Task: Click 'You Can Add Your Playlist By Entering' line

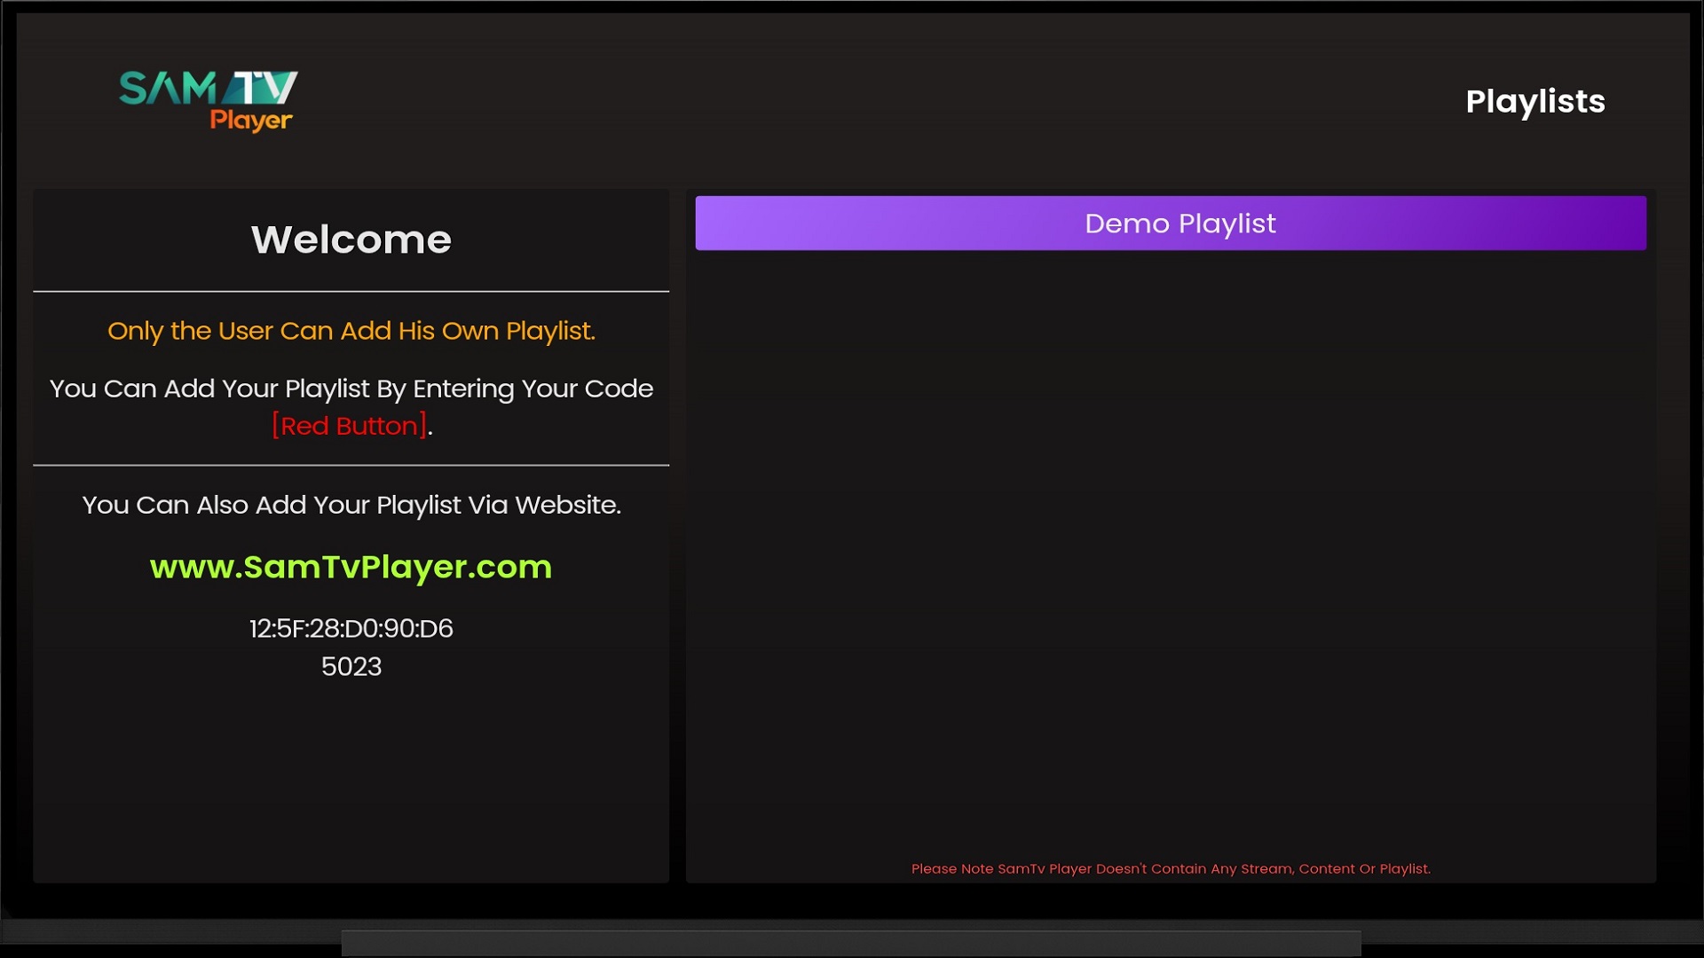Action: pos(351,389)
